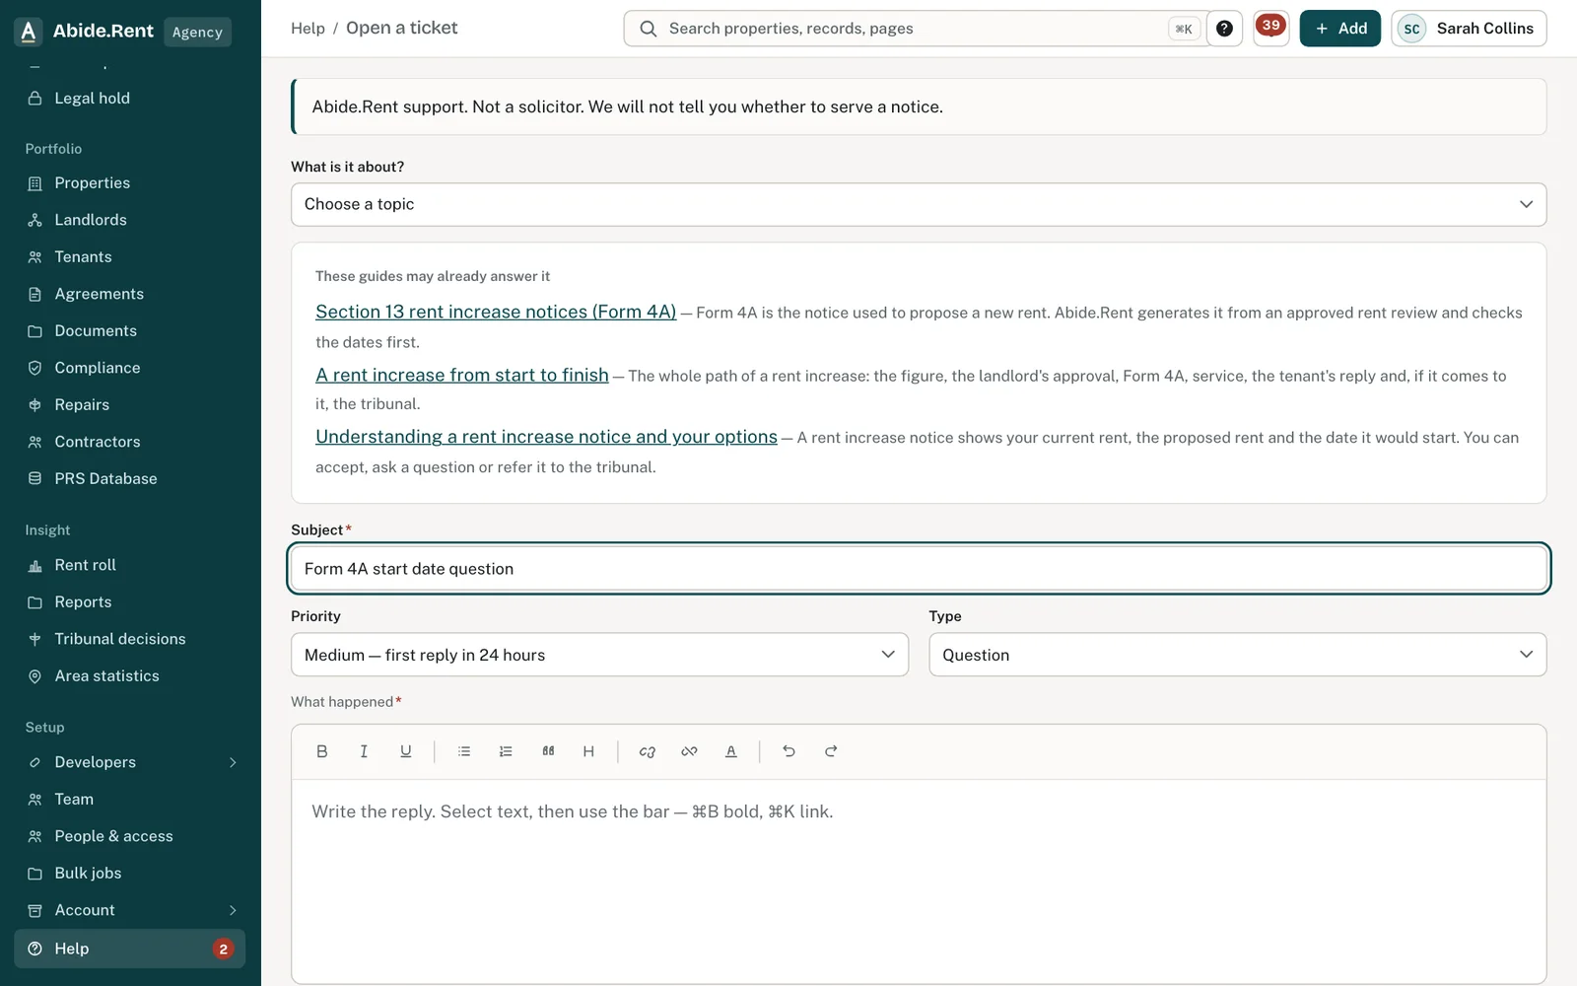1577x986 pixels.
Task: Open notifications showing 39
Action: (x=1270, y=29)
